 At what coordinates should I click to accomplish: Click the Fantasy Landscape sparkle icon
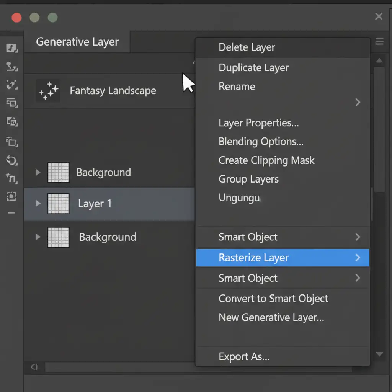tap(48, 91)
